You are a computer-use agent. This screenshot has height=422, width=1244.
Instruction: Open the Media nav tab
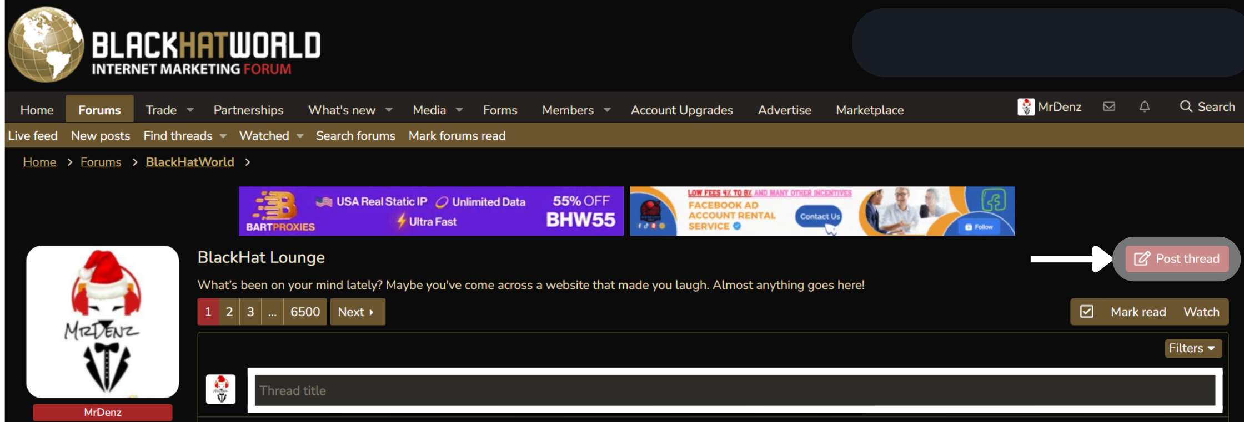tap(429, 110)
